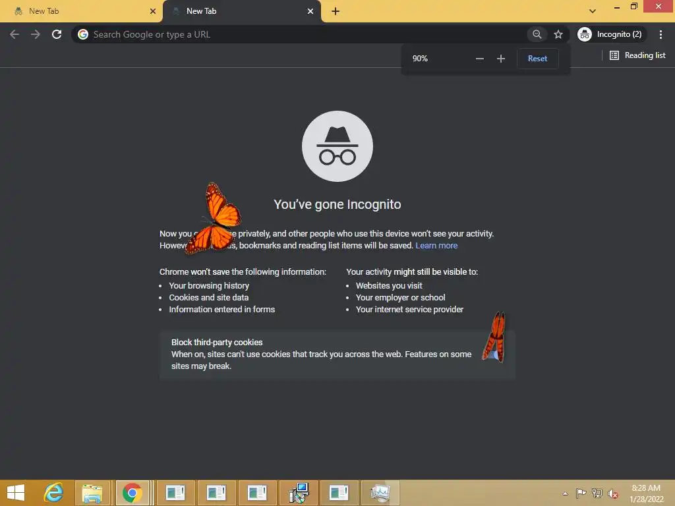Open network status tray icon
The width and height of the screenshot is (675, 506).
coord(597,493)
